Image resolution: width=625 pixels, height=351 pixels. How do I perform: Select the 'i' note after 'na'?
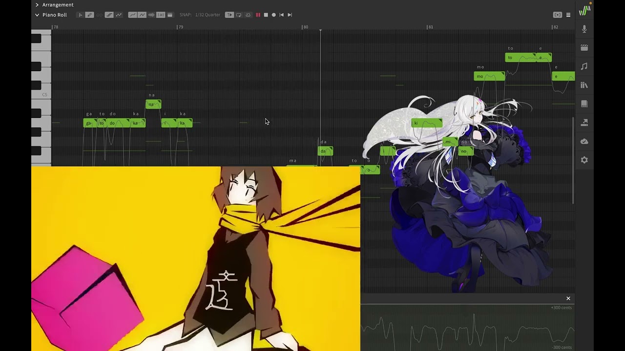point(169,123)
